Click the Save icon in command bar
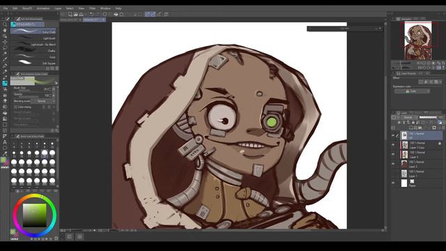The height and width of the screenshot is (251, 446). [81, 14]
